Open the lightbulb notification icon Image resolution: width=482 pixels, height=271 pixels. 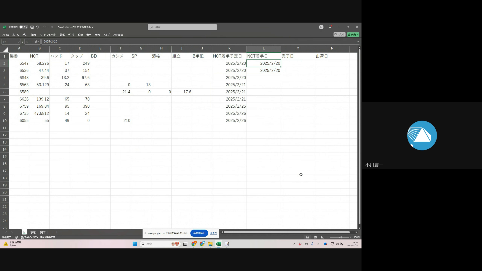click(330, 27)
